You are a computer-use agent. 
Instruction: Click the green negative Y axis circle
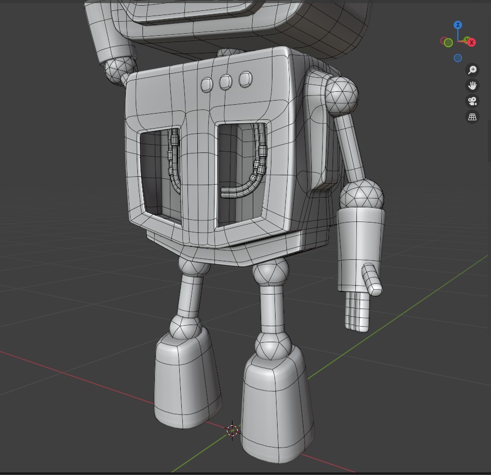(x=449, y=43)
